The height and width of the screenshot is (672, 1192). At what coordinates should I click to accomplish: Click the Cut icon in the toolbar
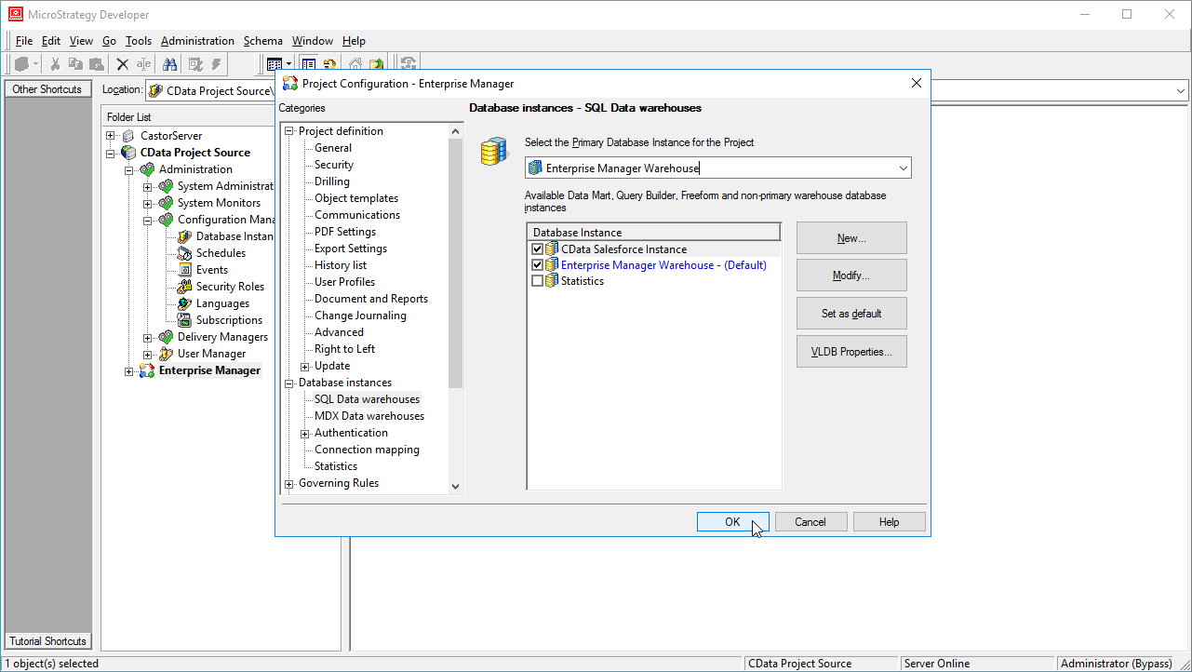pos(56,63)
